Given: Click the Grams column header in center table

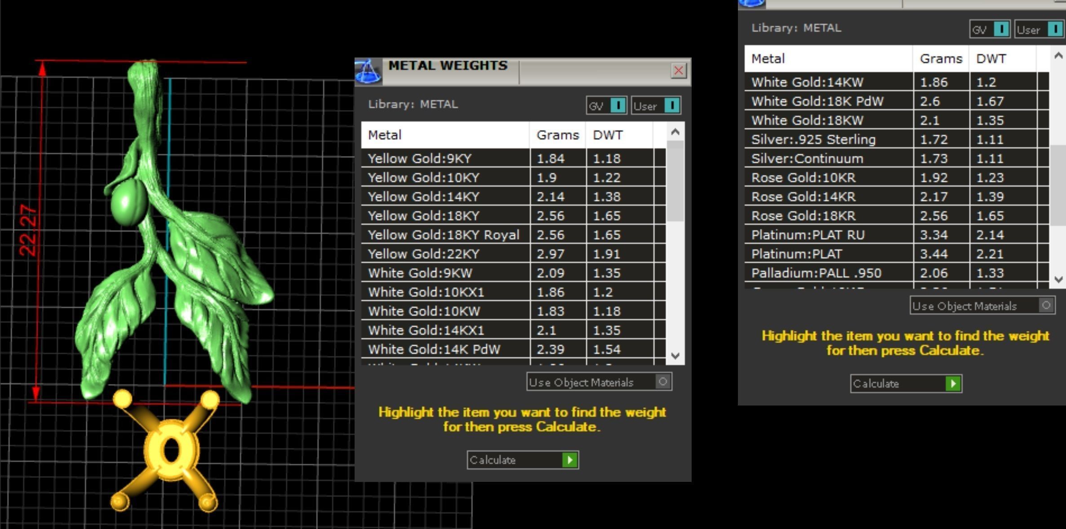Looking at the screenshot, I should click(x=557, y=135).
